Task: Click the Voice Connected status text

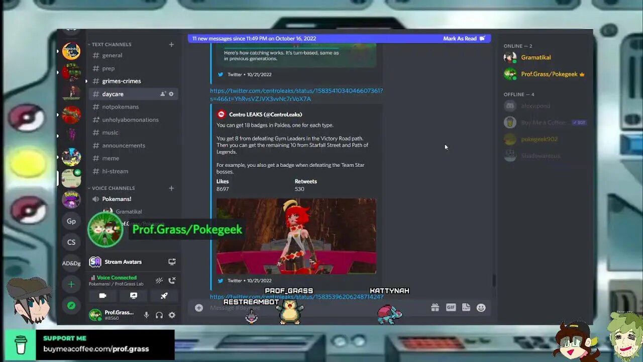Action: coord(117,278)
